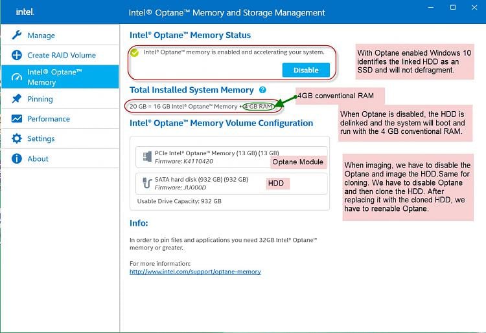This screenshot has width=486, height=333.
Task: Open the Manage section
Action: 60,35
